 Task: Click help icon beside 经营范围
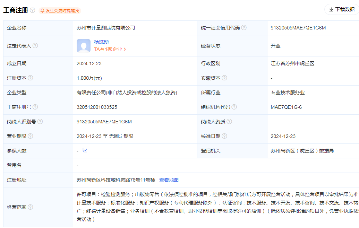pyautogui.click(x=31, y=207)
